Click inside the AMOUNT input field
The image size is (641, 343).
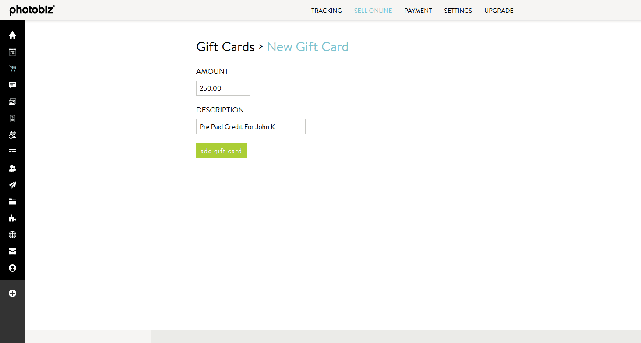click(x=223, y=88)
